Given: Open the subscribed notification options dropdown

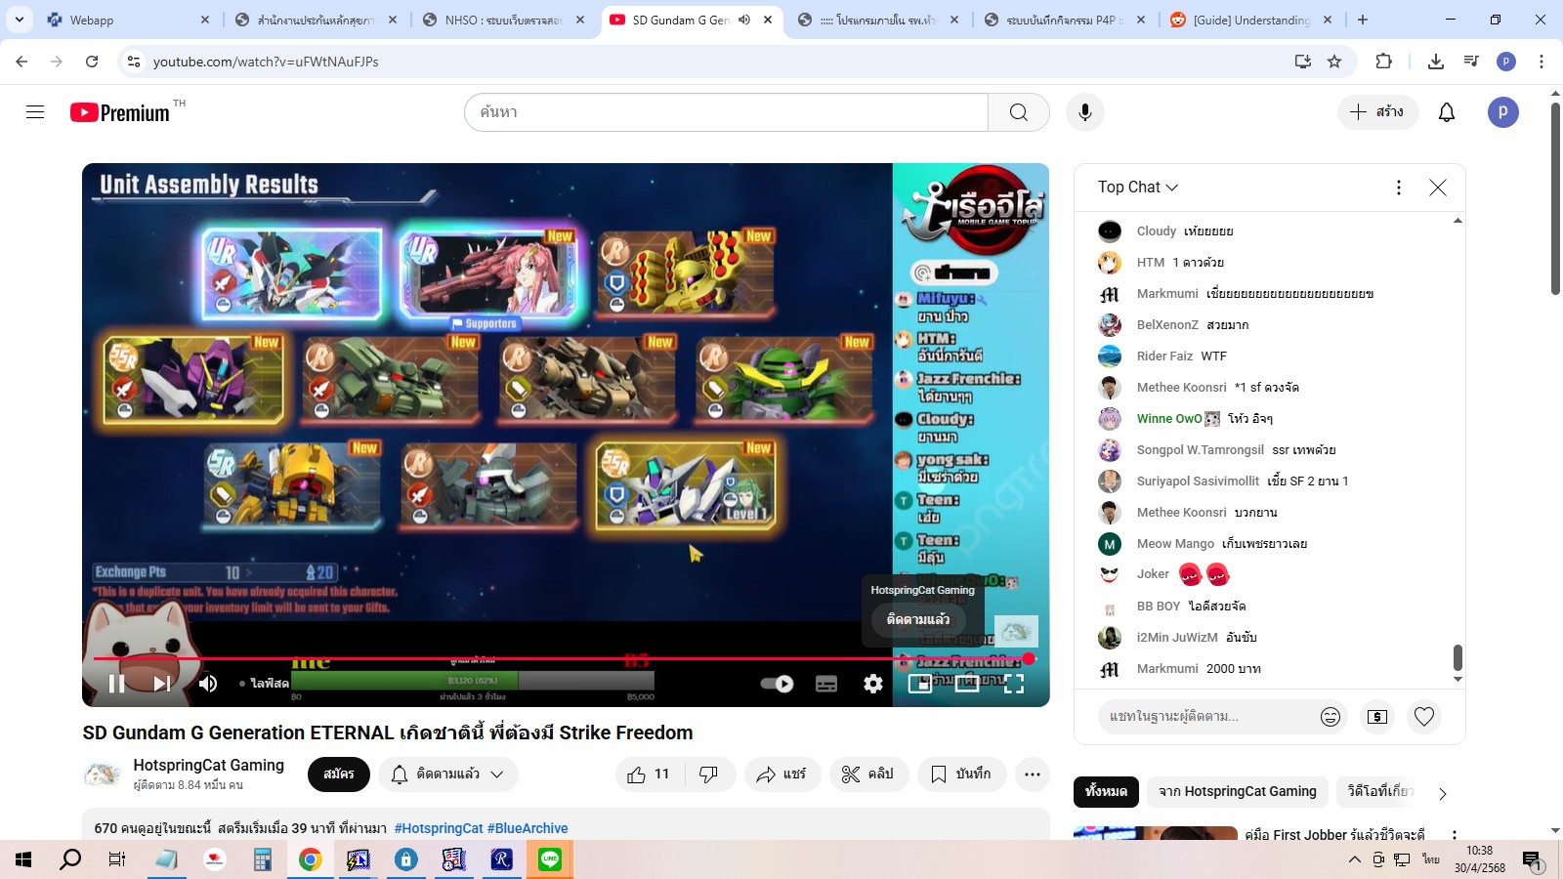Looking at the screenshot, I should point(448,774).
